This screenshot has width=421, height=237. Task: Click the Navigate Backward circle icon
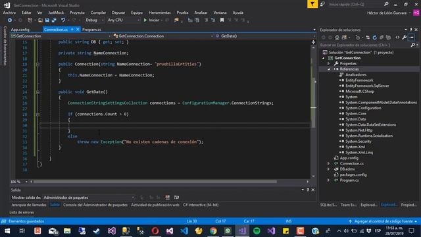(10, 20)
